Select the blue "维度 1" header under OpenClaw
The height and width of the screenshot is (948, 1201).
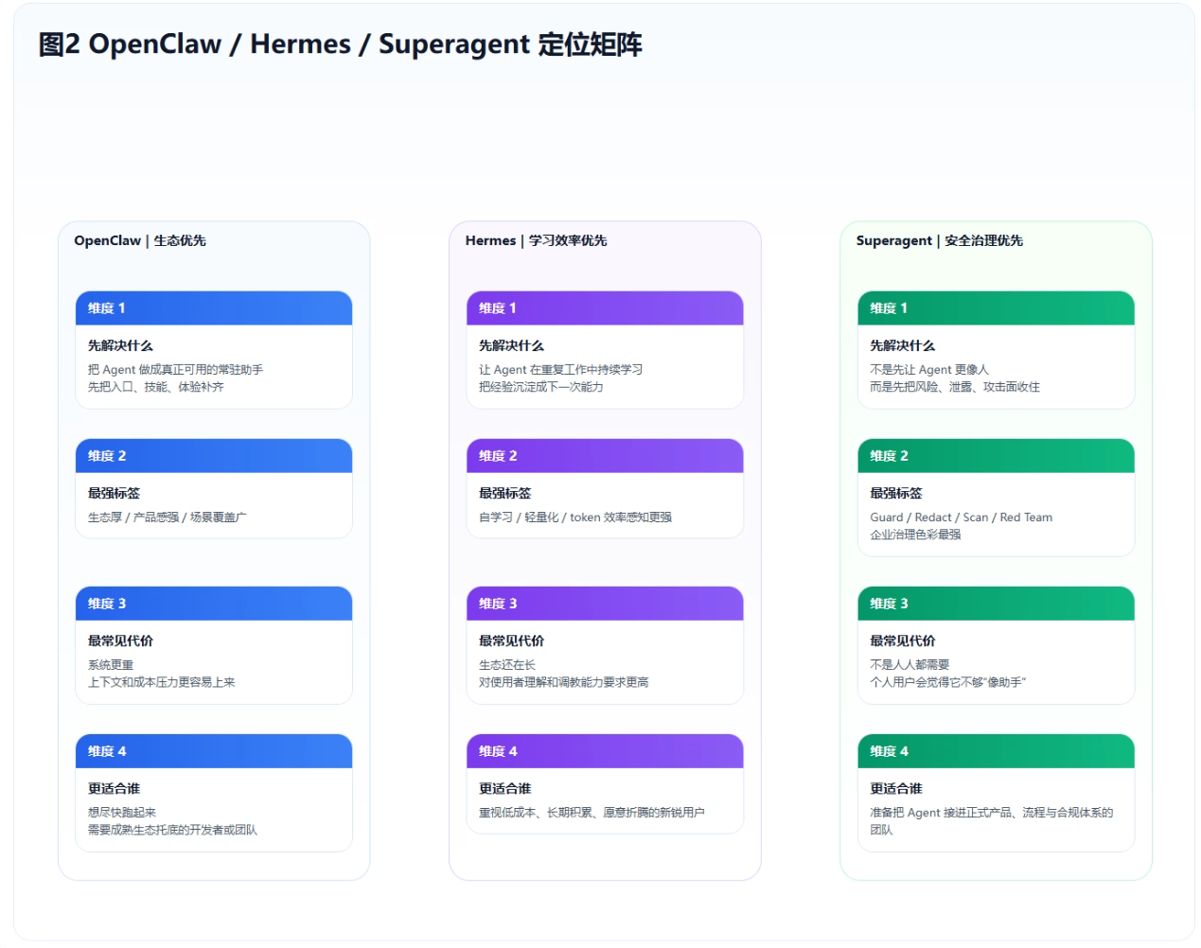214,308
